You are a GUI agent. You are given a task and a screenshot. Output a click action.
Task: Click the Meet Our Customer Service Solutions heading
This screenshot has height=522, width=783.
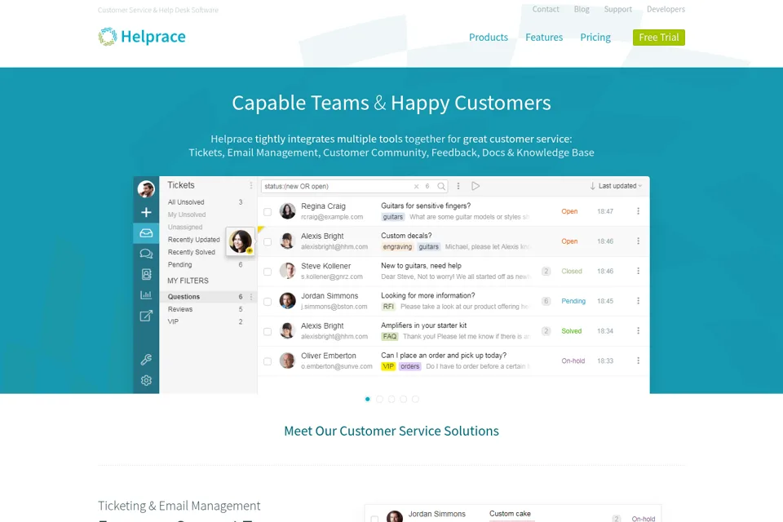point(391,431)
